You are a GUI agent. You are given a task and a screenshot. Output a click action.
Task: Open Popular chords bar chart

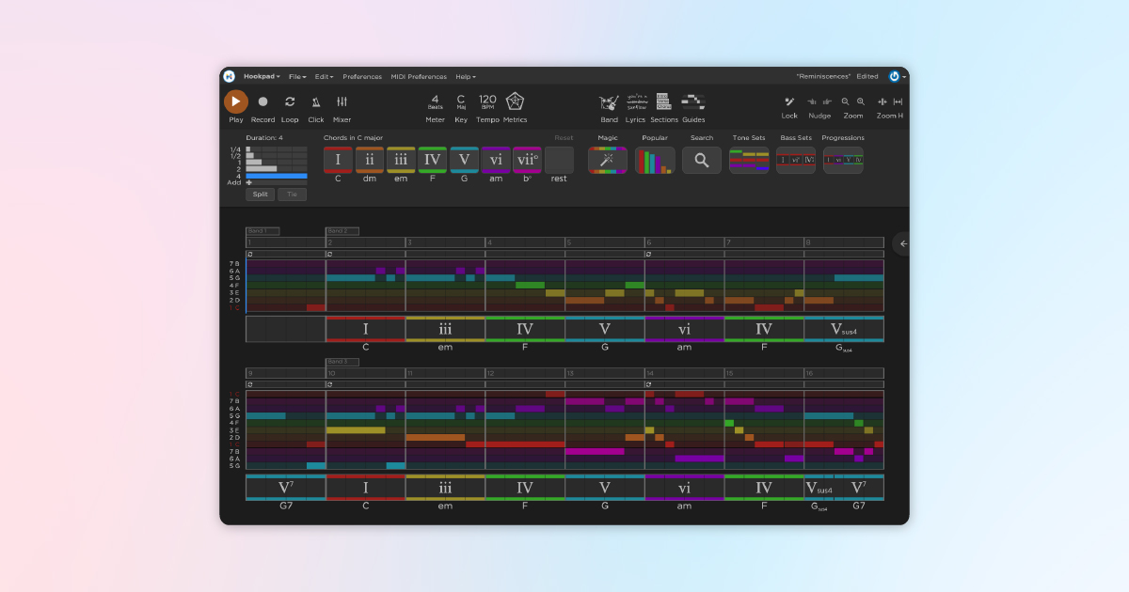pyautogui.click(x=655, y=160)
